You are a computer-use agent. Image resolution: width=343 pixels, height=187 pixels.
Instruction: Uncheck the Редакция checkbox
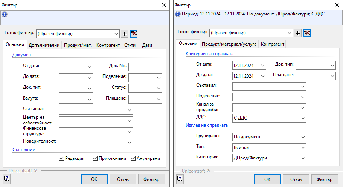click(62, 158)
